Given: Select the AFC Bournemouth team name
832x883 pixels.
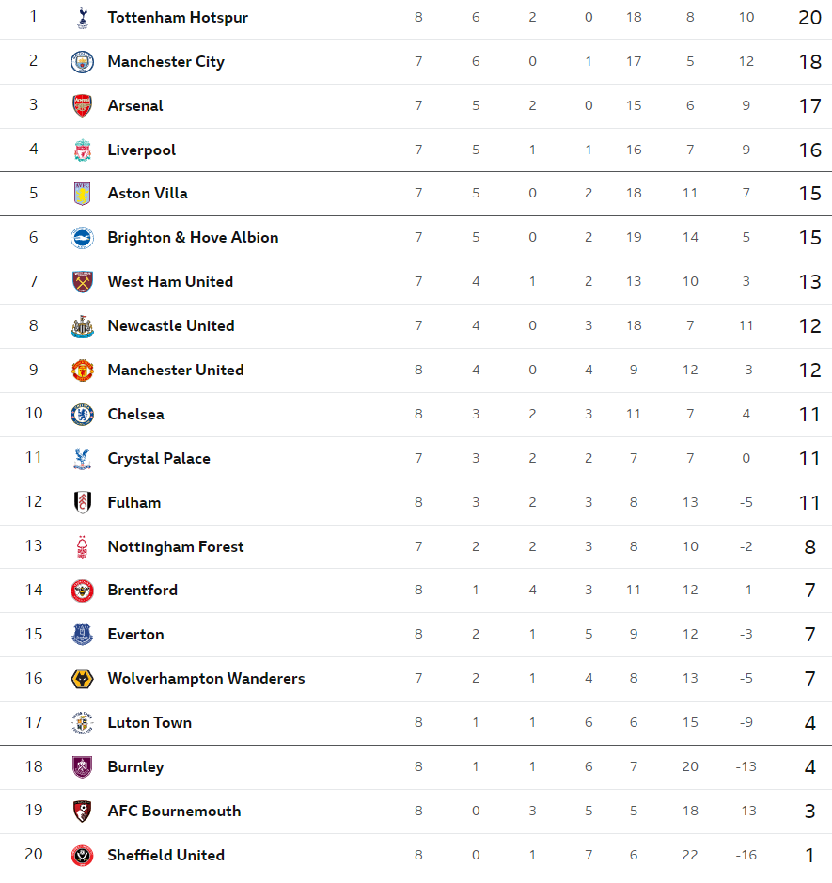Looking at the screenshot, I should tap(175, 811).
